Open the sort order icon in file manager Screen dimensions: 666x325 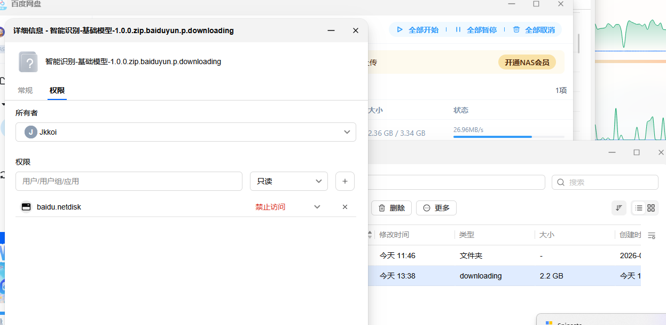coord(619,208)
